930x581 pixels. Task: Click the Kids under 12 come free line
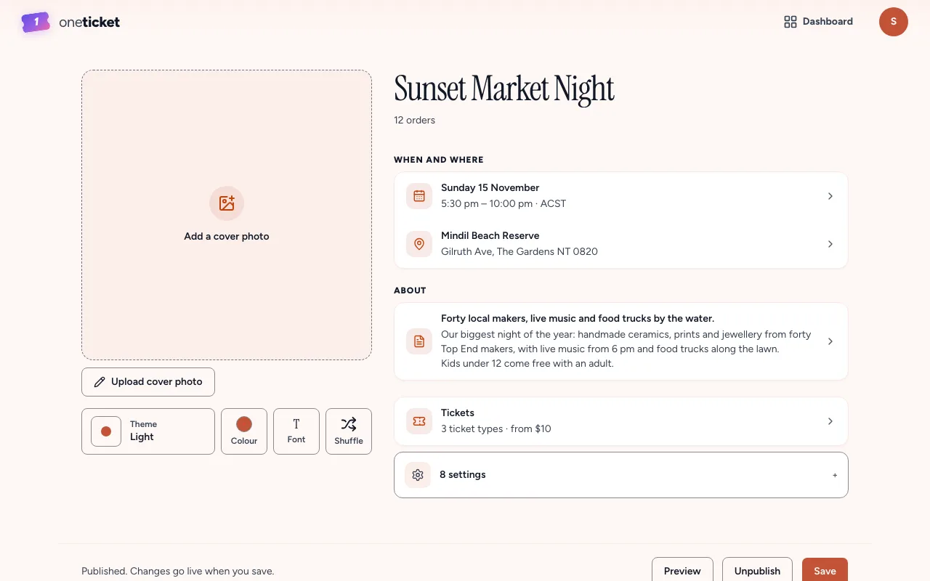527,363
